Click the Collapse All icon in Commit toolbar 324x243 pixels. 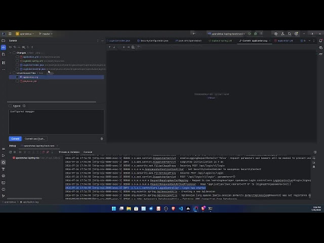coord(32,47)
